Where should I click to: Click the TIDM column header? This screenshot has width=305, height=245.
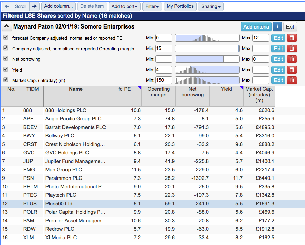point(33,96)
